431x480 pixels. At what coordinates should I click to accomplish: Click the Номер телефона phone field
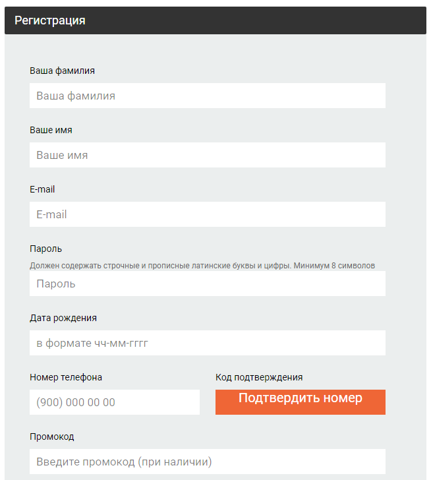click(x=115, y=402)
